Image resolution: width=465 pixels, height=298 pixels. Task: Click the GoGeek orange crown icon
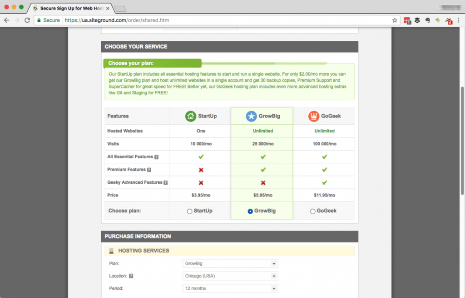314,116
